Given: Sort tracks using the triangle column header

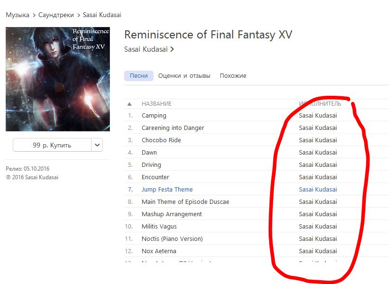Looking at the screenshot, I should (x=129, y=104).
